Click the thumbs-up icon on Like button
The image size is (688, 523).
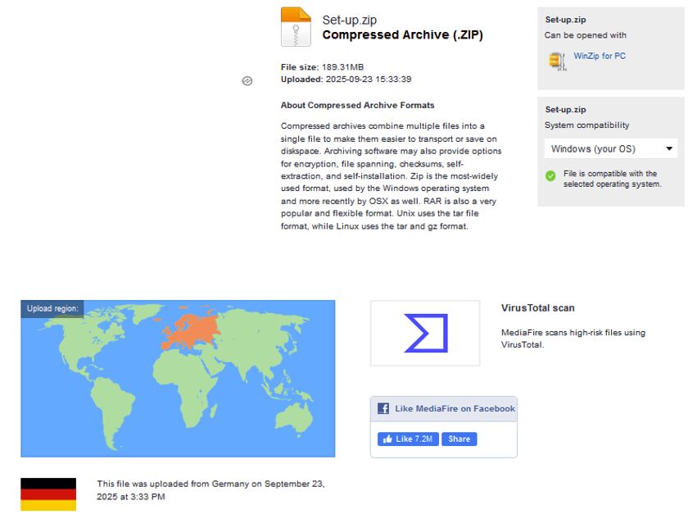point(387,439)
